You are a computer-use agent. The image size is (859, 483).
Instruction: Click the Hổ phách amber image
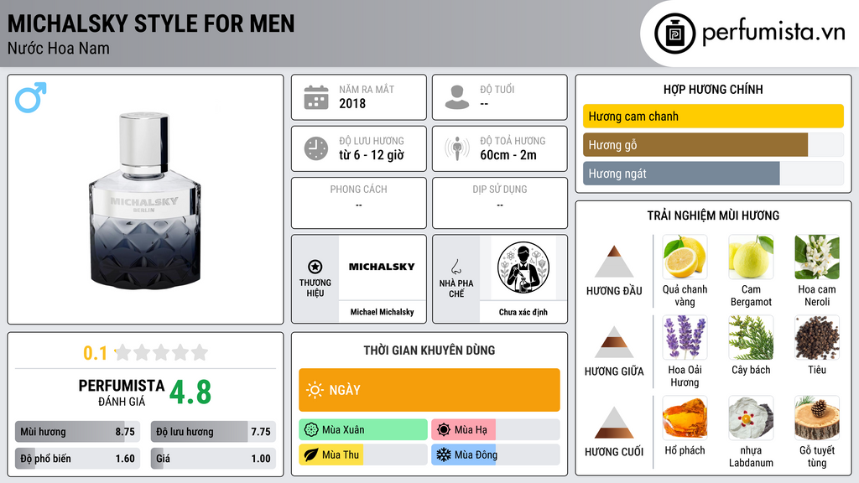[x=685, y=418]
